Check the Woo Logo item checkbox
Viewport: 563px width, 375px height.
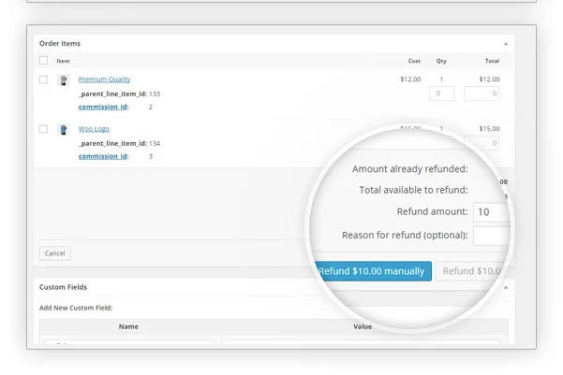[43, 129]
